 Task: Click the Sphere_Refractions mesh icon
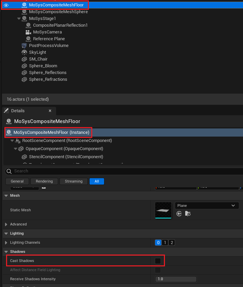24,79
